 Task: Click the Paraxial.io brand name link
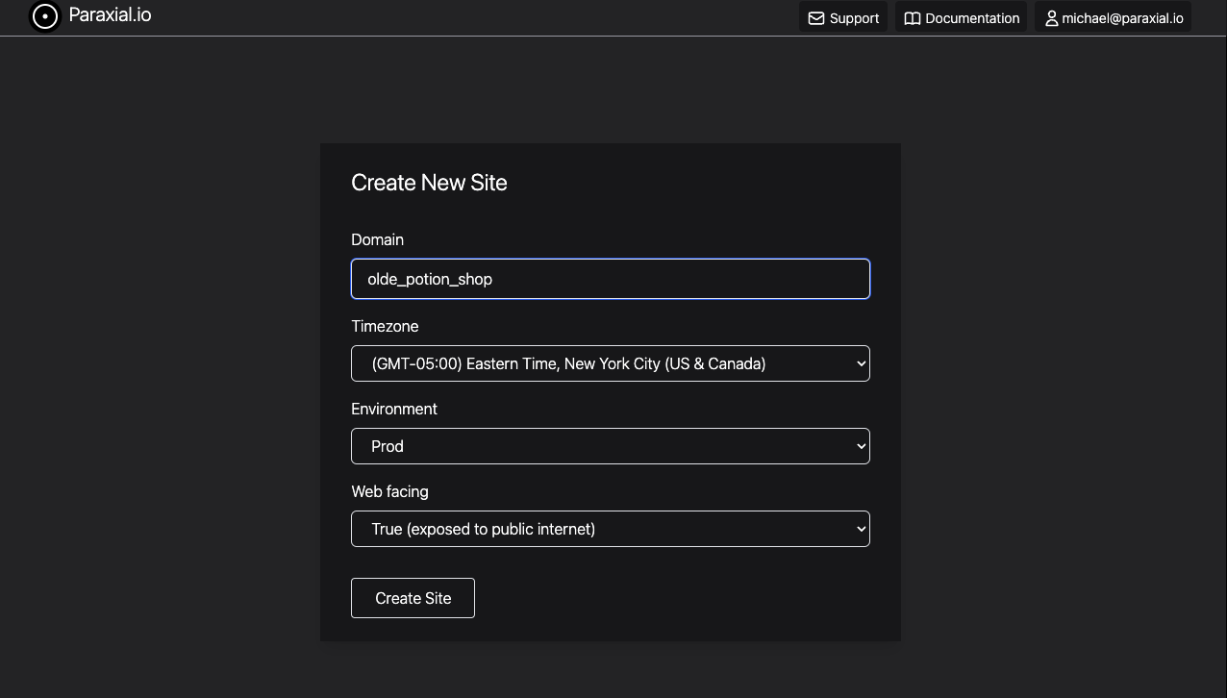(x=111, y=14)
